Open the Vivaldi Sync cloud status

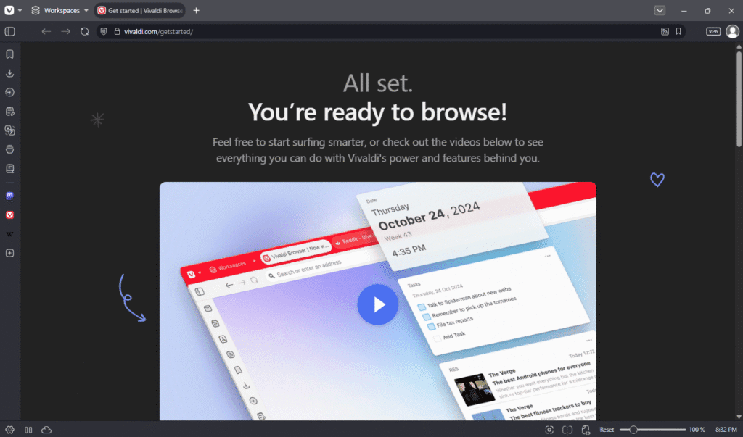(46, 429)
